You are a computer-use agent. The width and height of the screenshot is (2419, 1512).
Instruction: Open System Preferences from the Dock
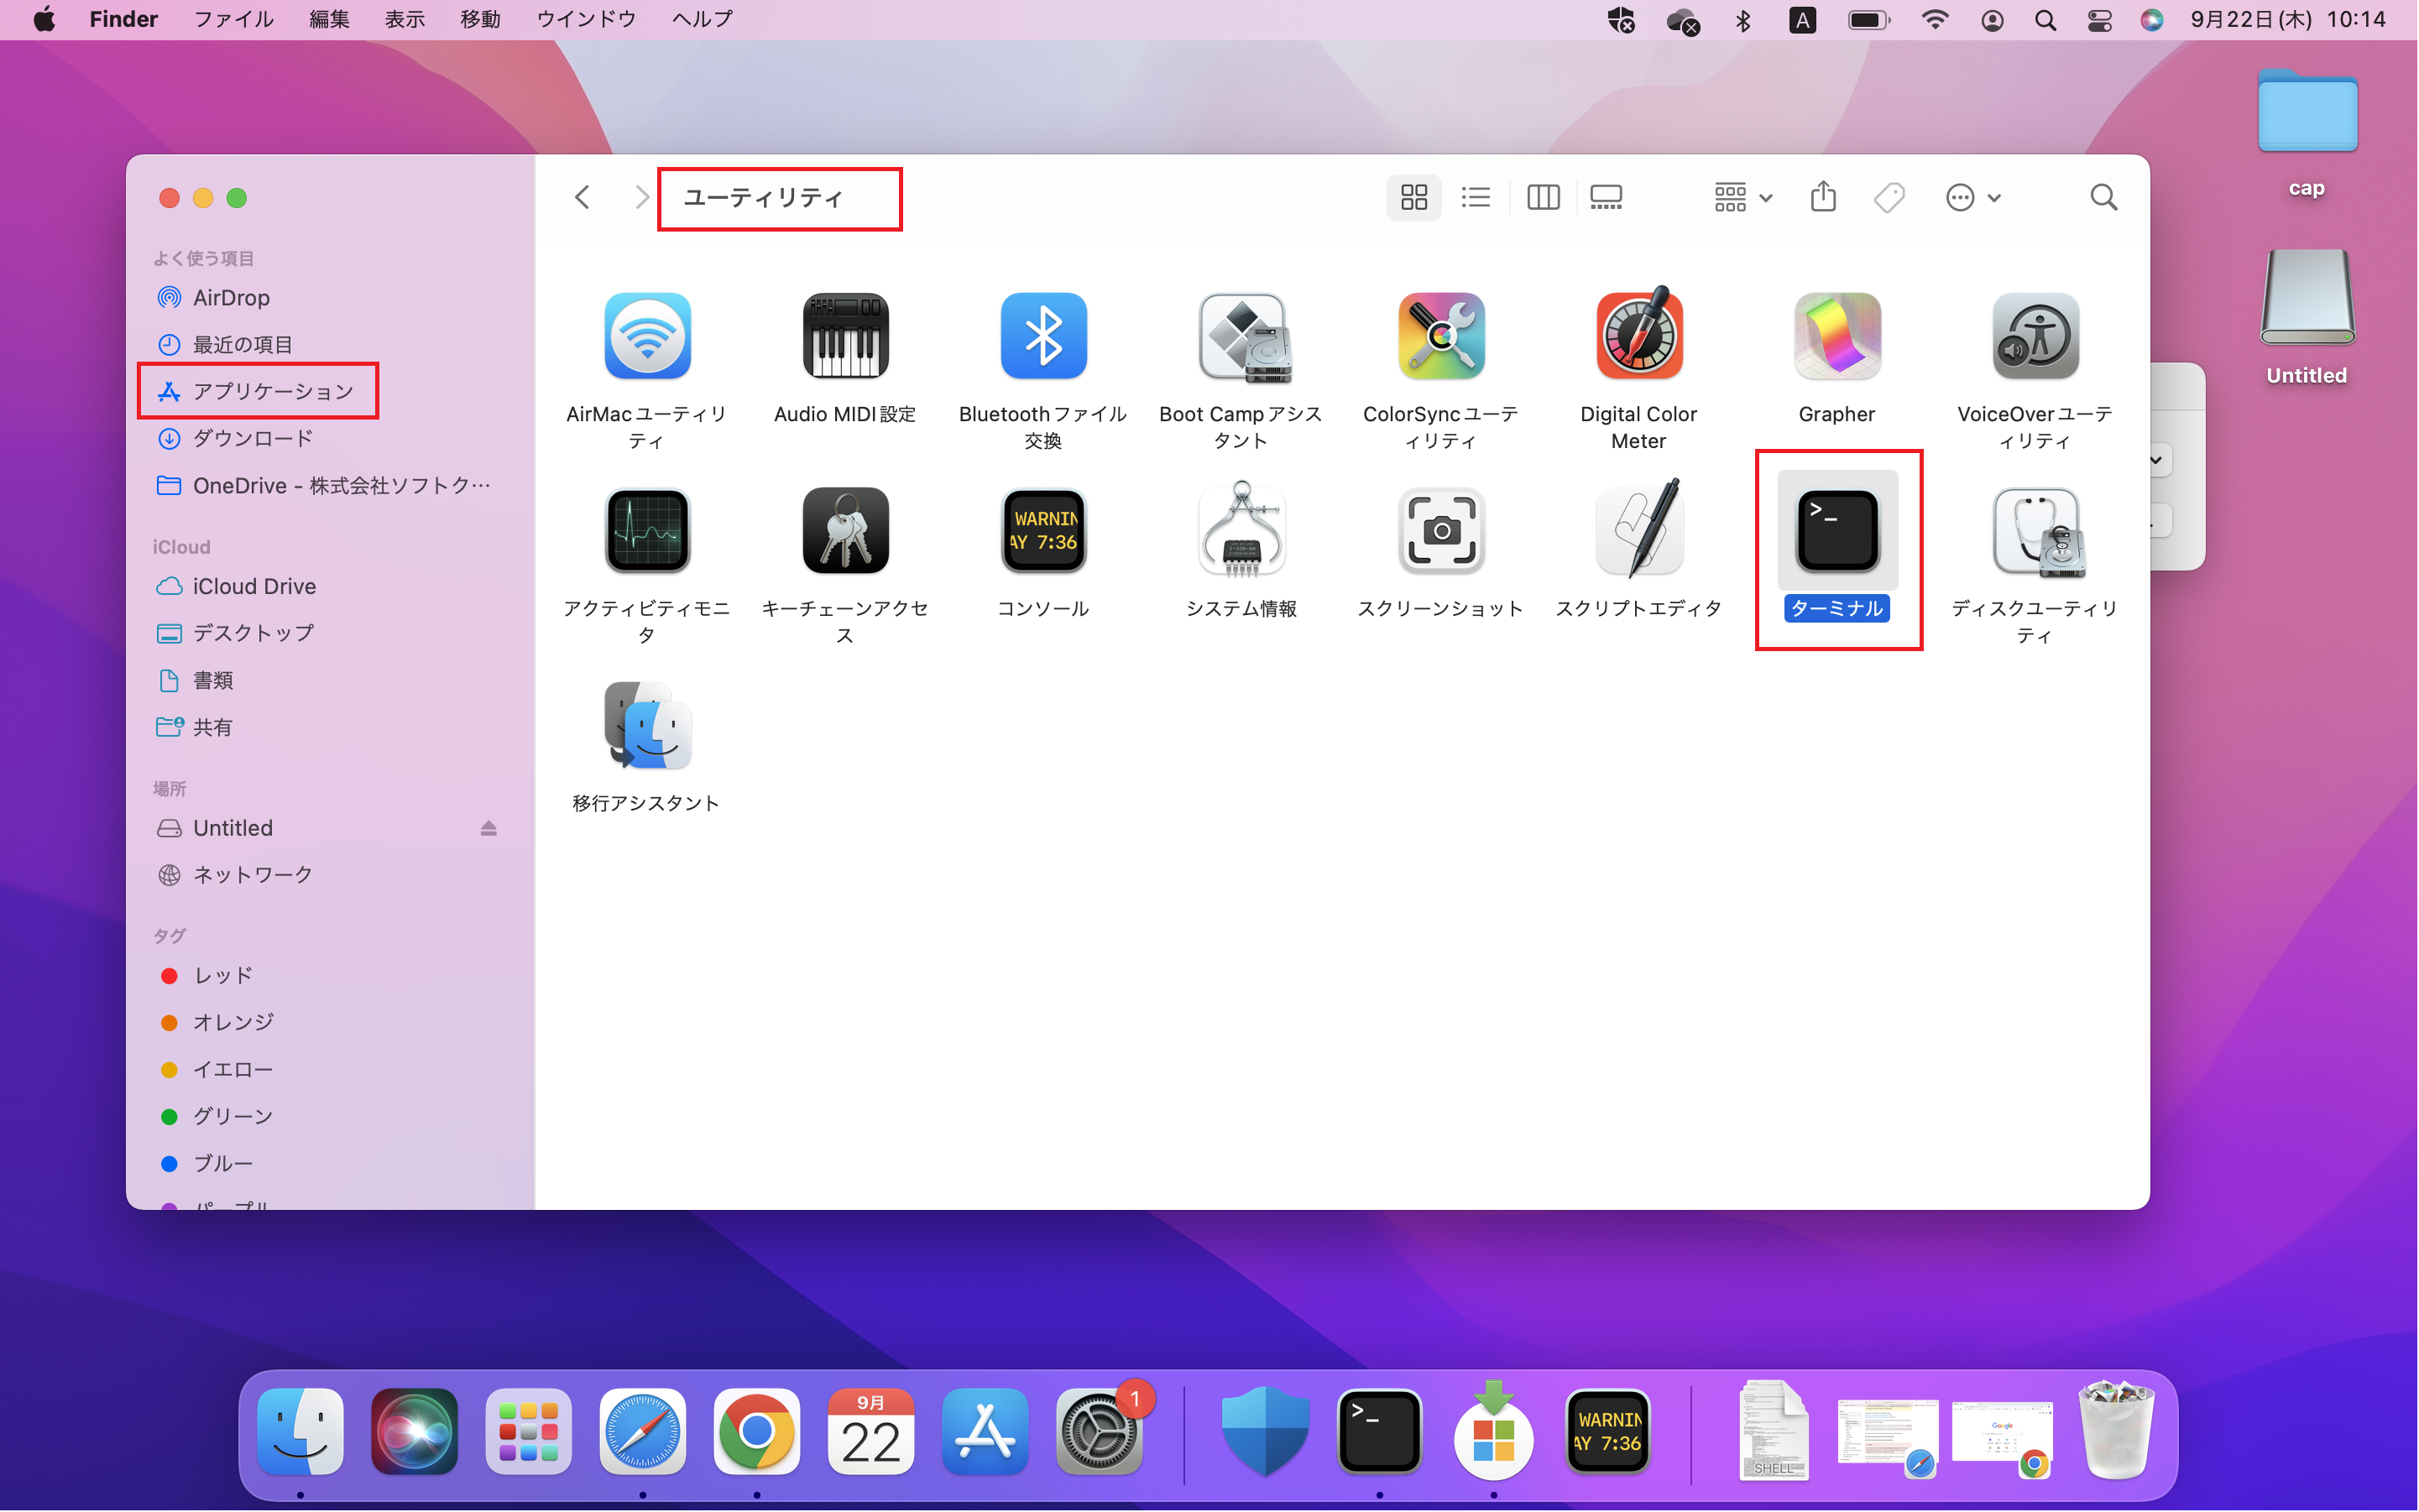click(1100, 1432)
